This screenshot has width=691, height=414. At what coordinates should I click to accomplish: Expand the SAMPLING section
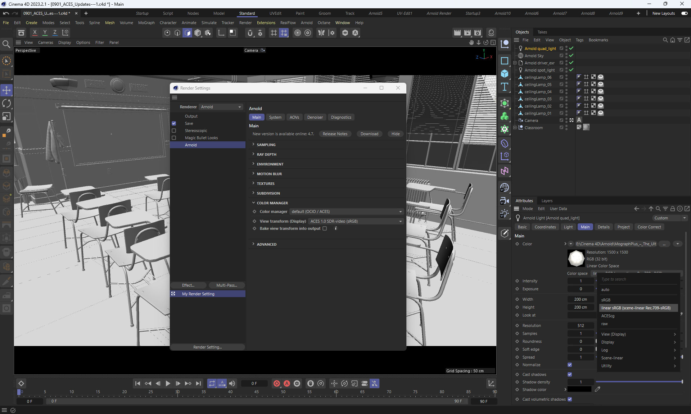coord(266,145)
